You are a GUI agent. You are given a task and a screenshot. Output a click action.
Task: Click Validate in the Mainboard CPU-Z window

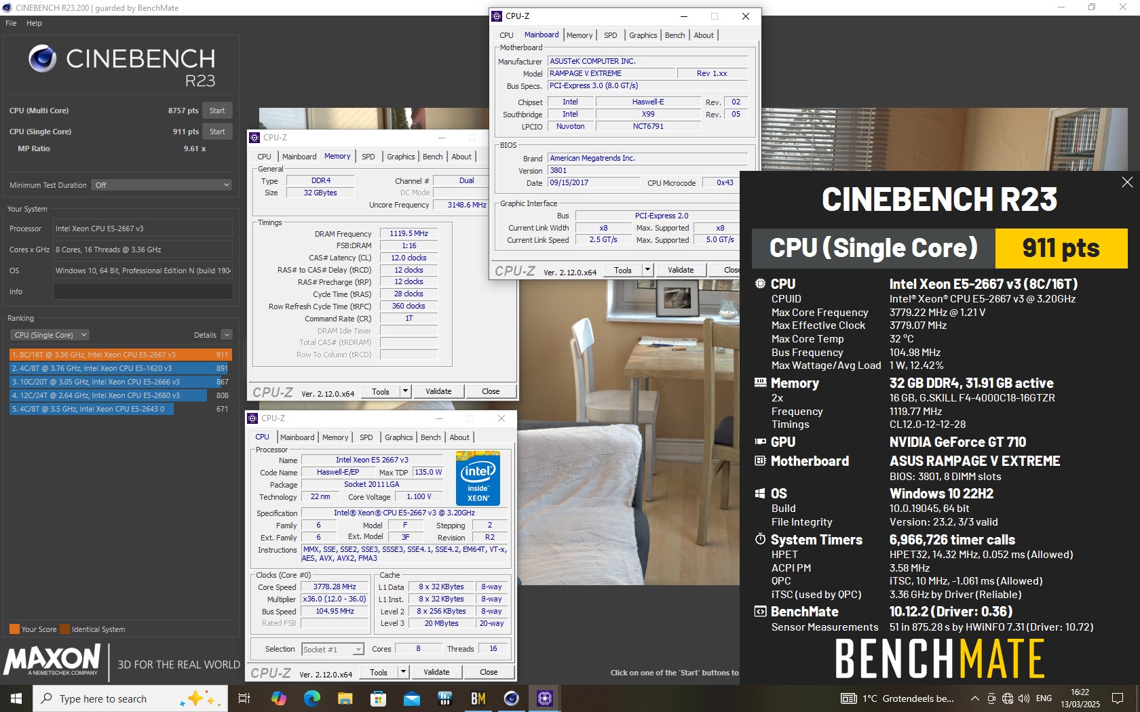pos(681,270)
